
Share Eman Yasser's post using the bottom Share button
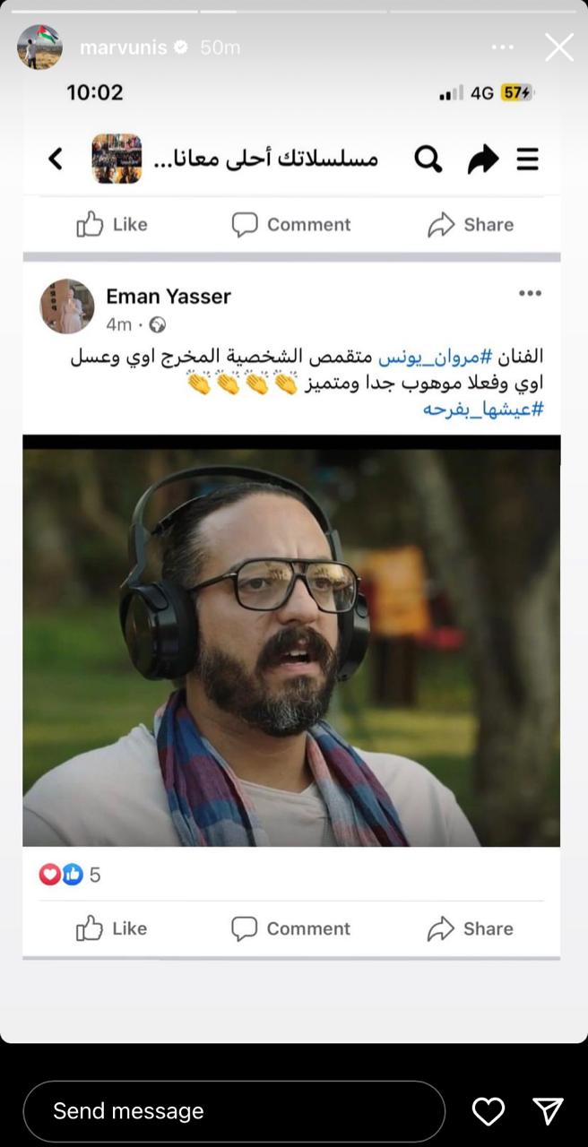tap(471, 928)
